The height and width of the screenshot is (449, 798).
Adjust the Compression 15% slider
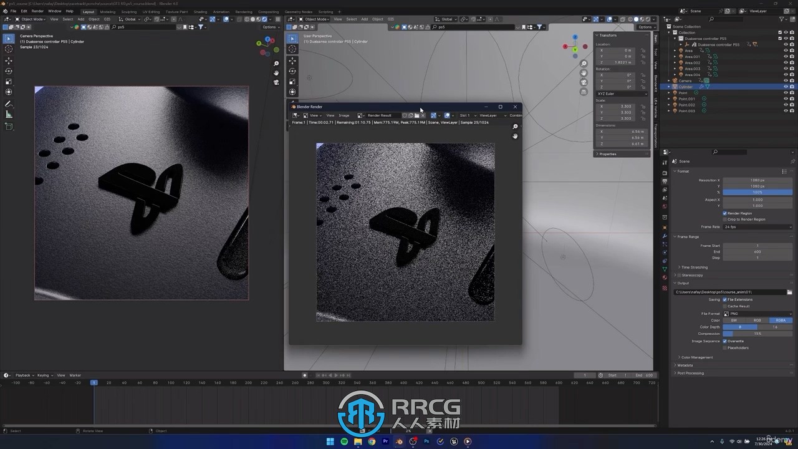click(x=757, y=334)
